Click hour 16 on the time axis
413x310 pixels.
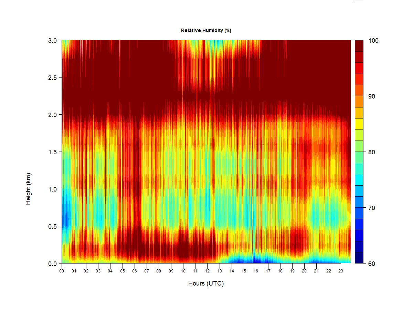tap(256, 271)
